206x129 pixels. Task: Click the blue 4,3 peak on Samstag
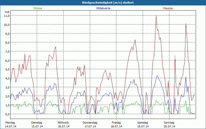(x=157, y=76)
